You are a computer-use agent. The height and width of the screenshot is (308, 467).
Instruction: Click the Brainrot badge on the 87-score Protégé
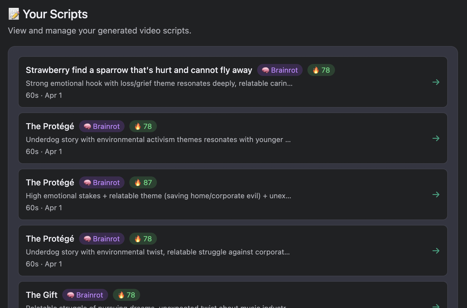click(102, 182)
